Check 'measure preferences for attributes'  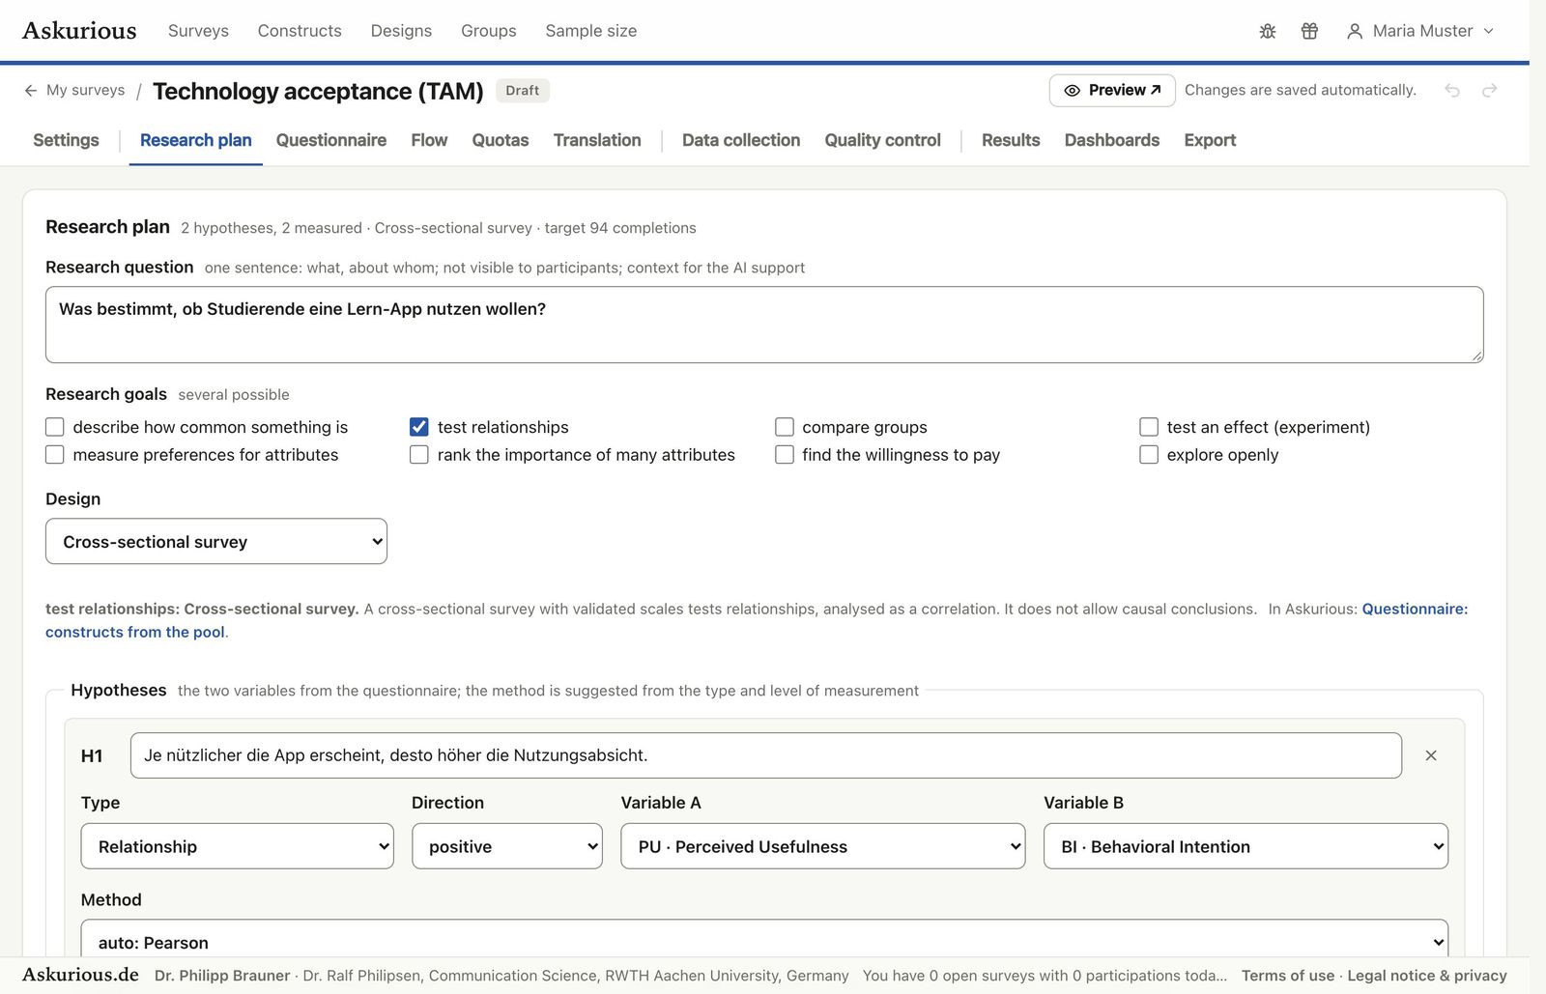(55, 455)
